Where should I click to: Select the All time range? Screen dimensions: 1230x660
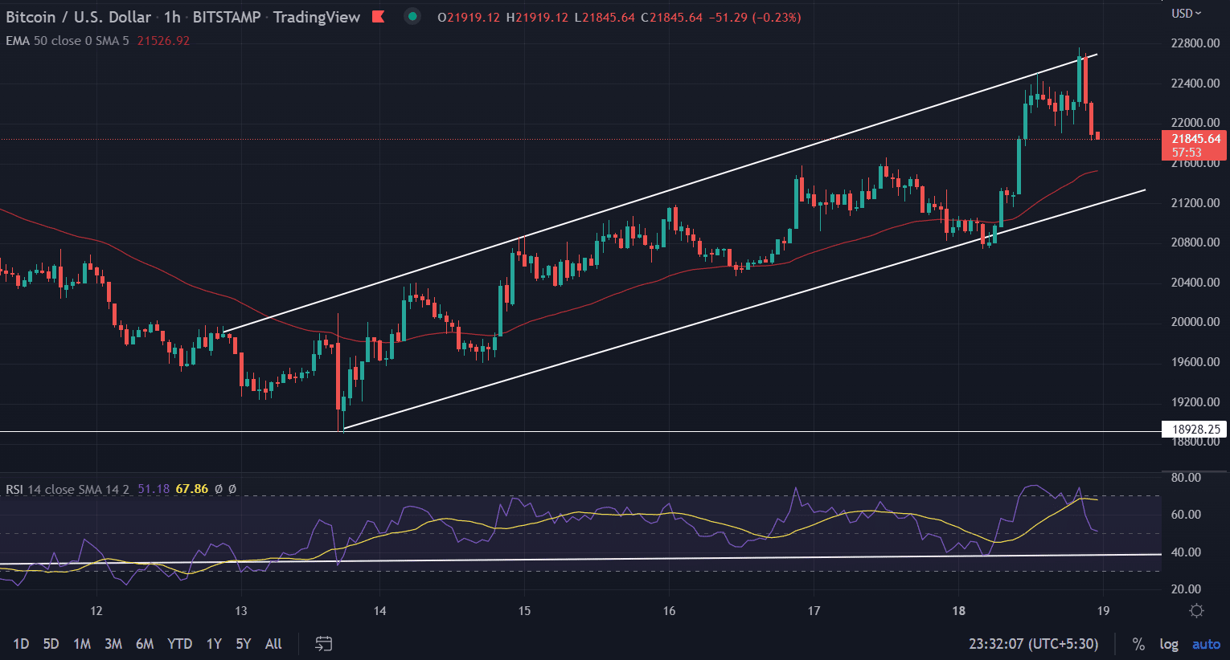click(x=273, y=644)
